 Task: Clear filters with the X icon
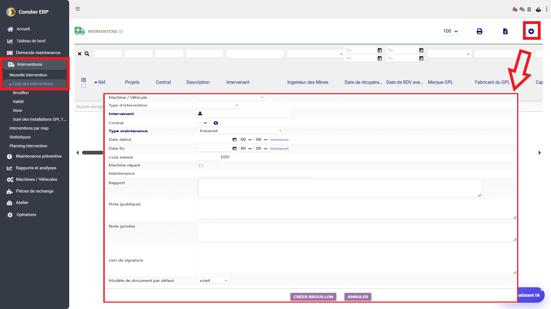pyautogui.click(x=79, y=54)
